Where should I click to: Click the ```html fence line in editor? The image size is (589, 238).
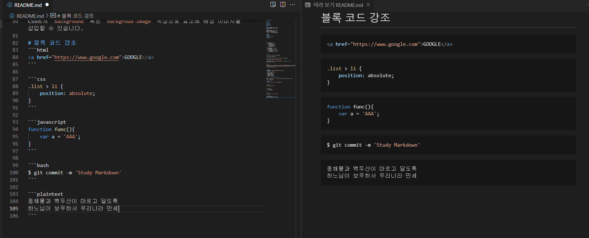pos(38,50)
